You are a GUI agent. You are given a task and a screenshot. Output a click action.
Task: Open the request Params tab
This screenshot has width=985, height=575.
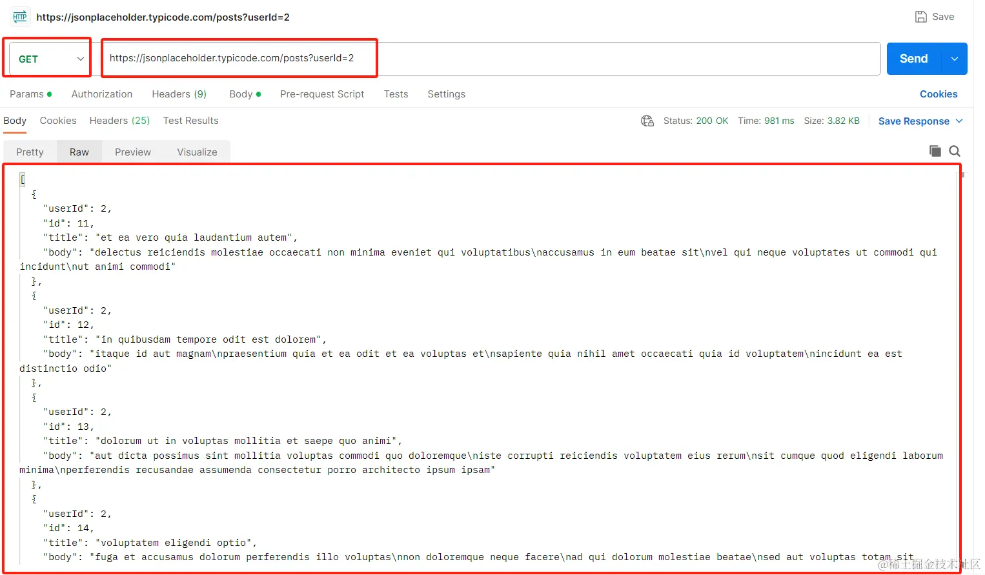click(x=30, y=94)
